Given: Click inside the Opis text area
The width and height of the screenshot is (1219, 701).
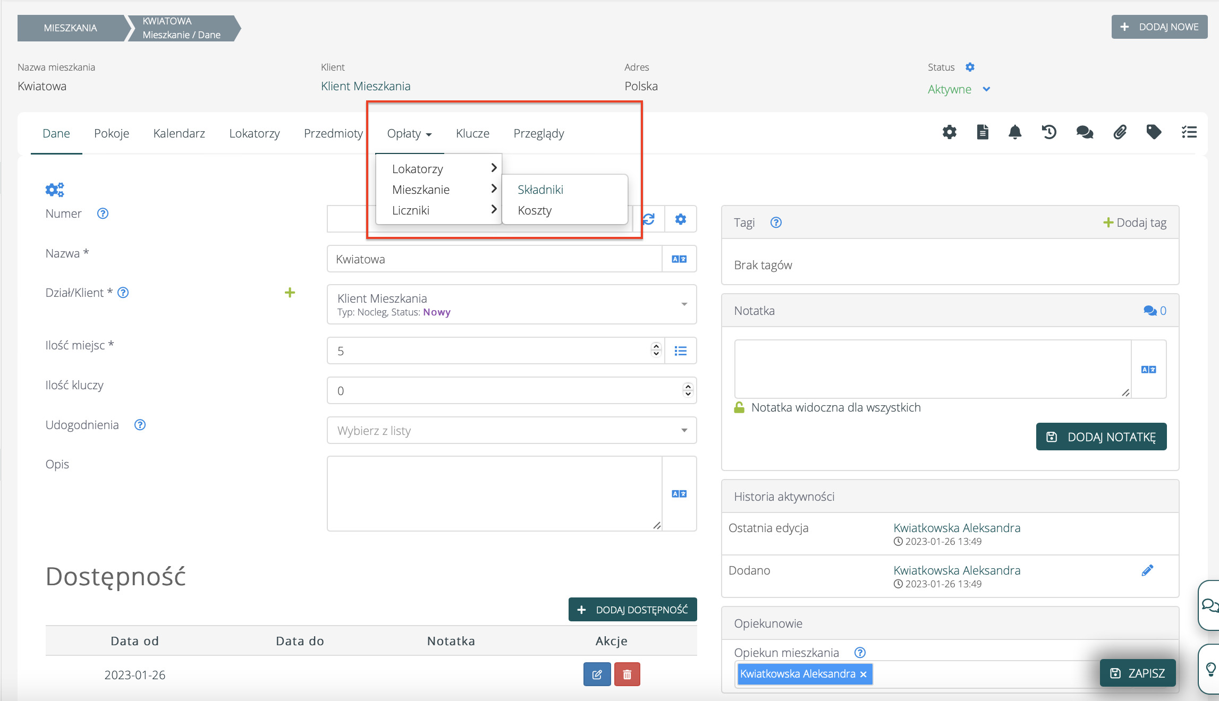Looking at the screenshot, I should point(494,493).
